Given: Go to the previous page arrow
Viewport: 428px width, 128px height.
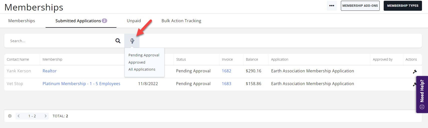Looking at the screenshot, I should pyautogui.click(x=19, y=116).
